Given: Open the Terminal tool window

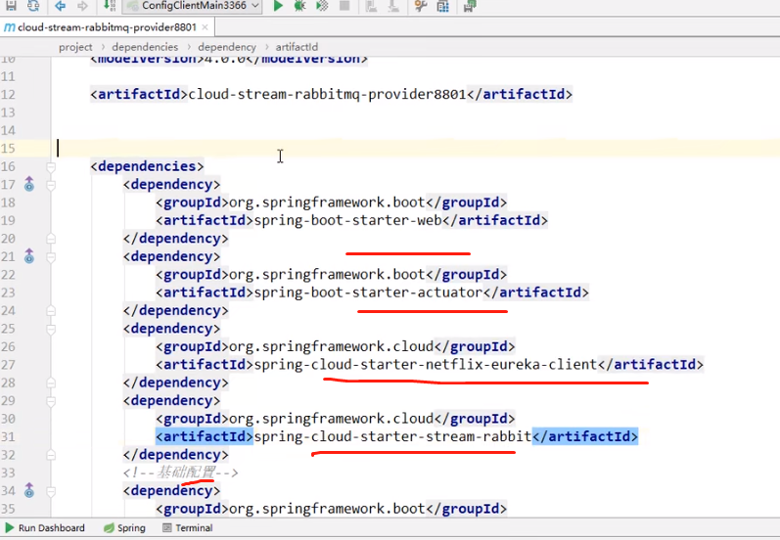Looking at the screenshot, I should coord(188,528).
